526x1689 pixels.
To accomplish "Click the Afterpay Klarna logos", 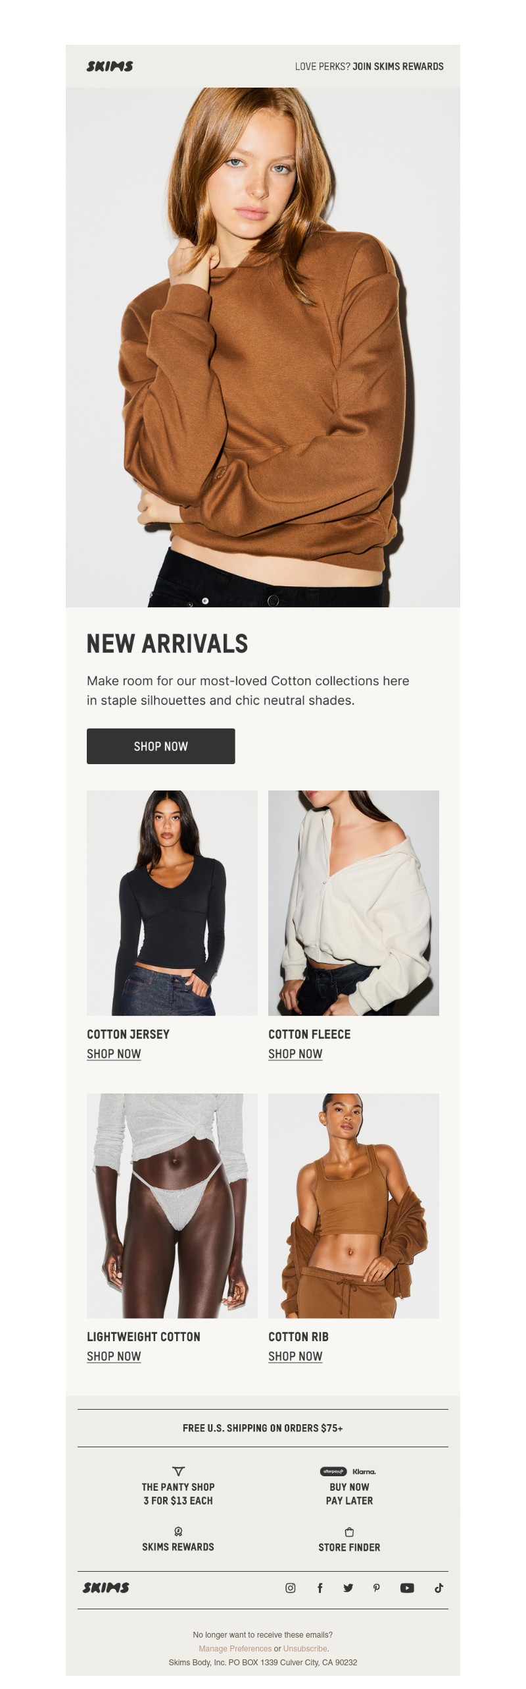I will pyautogui.click(x=348, y=1471).
